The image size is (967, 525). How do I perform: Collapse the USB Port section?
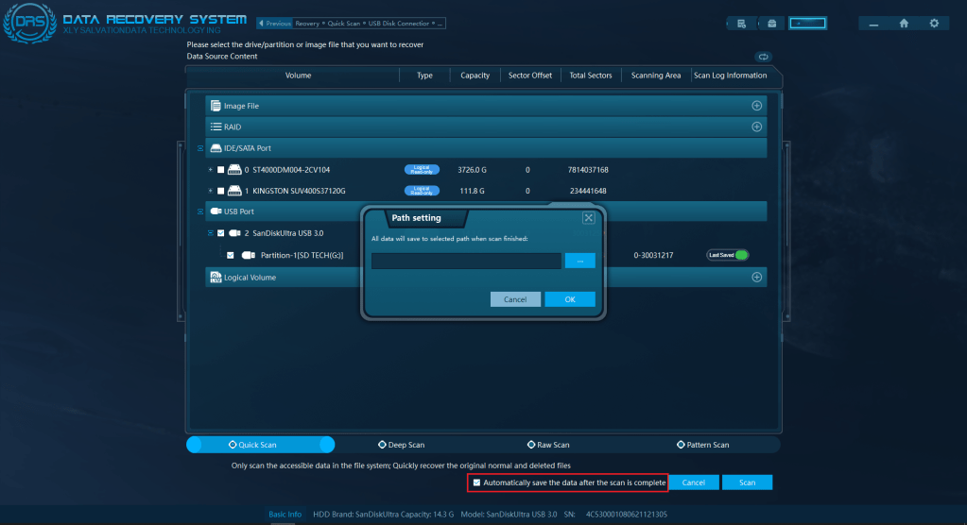point(199,212)
